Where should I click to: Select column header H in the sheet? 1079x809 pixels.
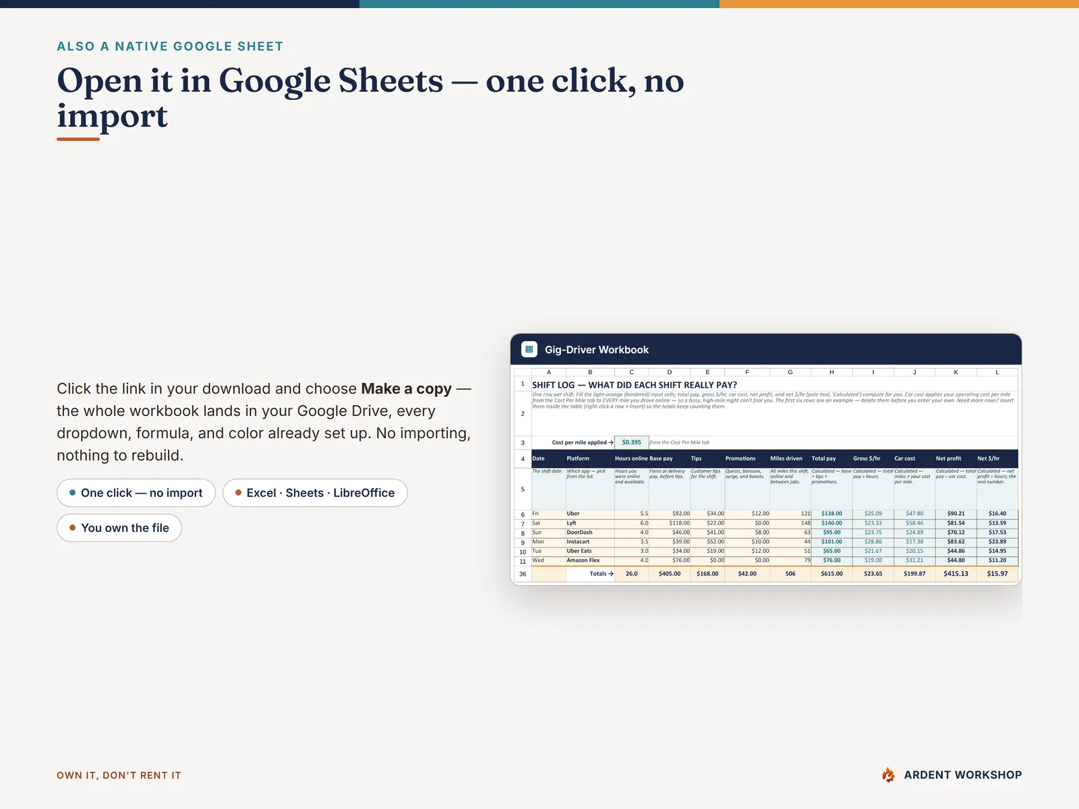click(x=832, y=372)
